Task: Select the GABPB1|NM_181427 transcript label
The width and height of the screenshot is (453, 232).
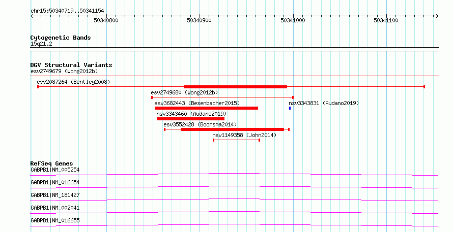Action: click(x=55, y=195)
